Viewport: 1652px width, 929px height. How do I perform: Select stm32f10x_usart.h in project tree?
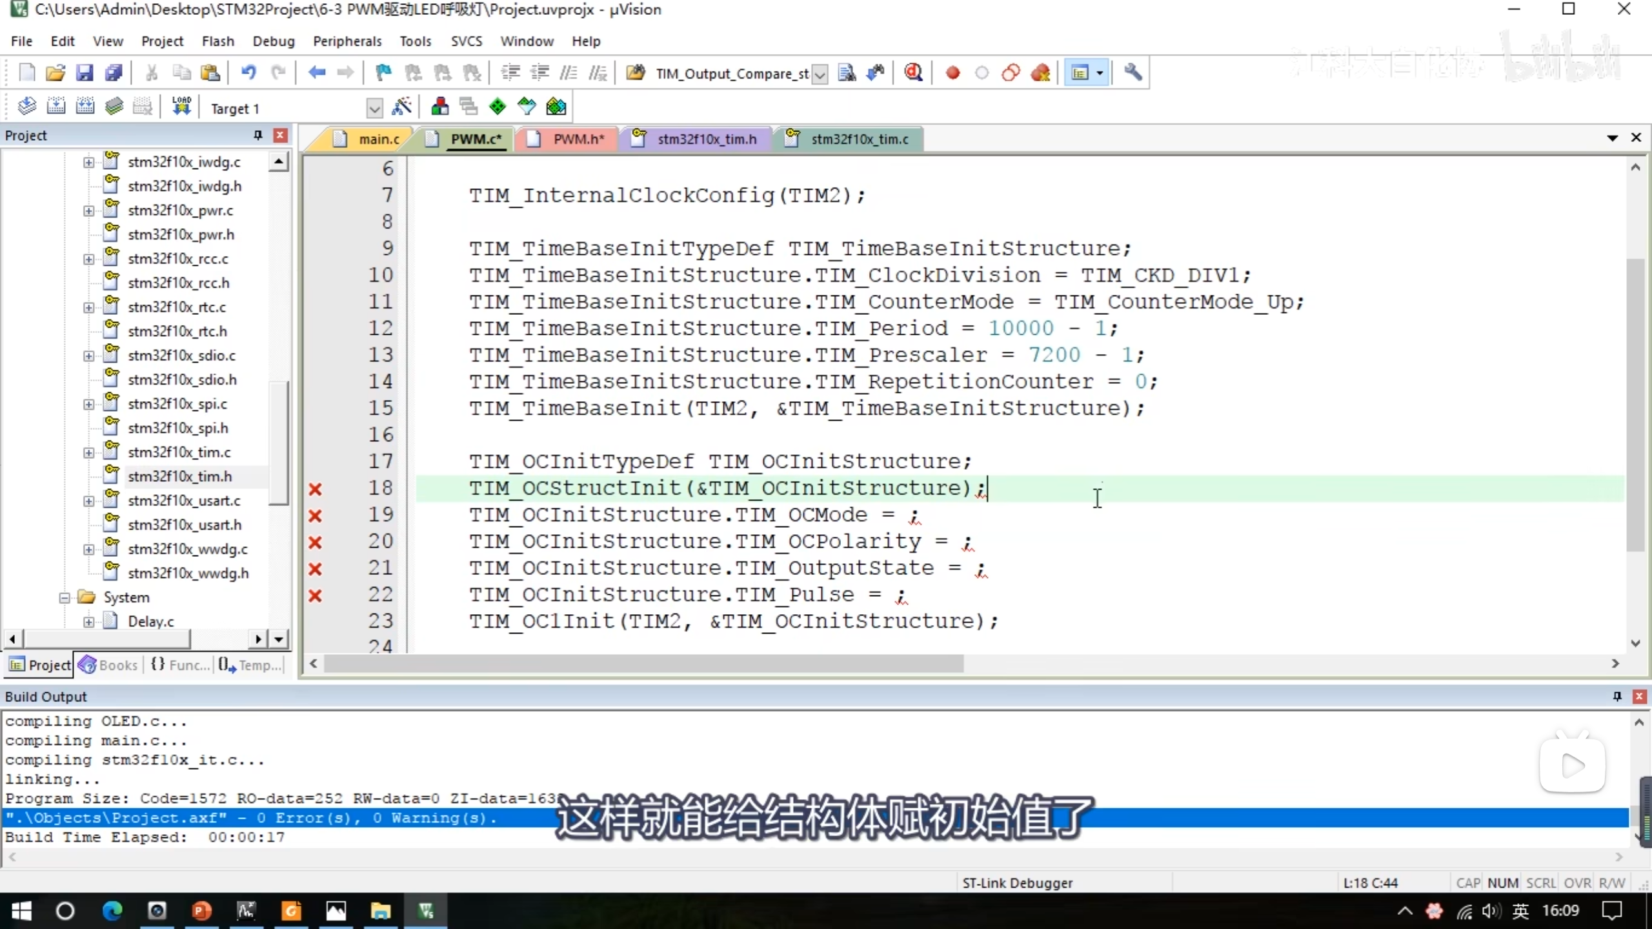point(184,524)
